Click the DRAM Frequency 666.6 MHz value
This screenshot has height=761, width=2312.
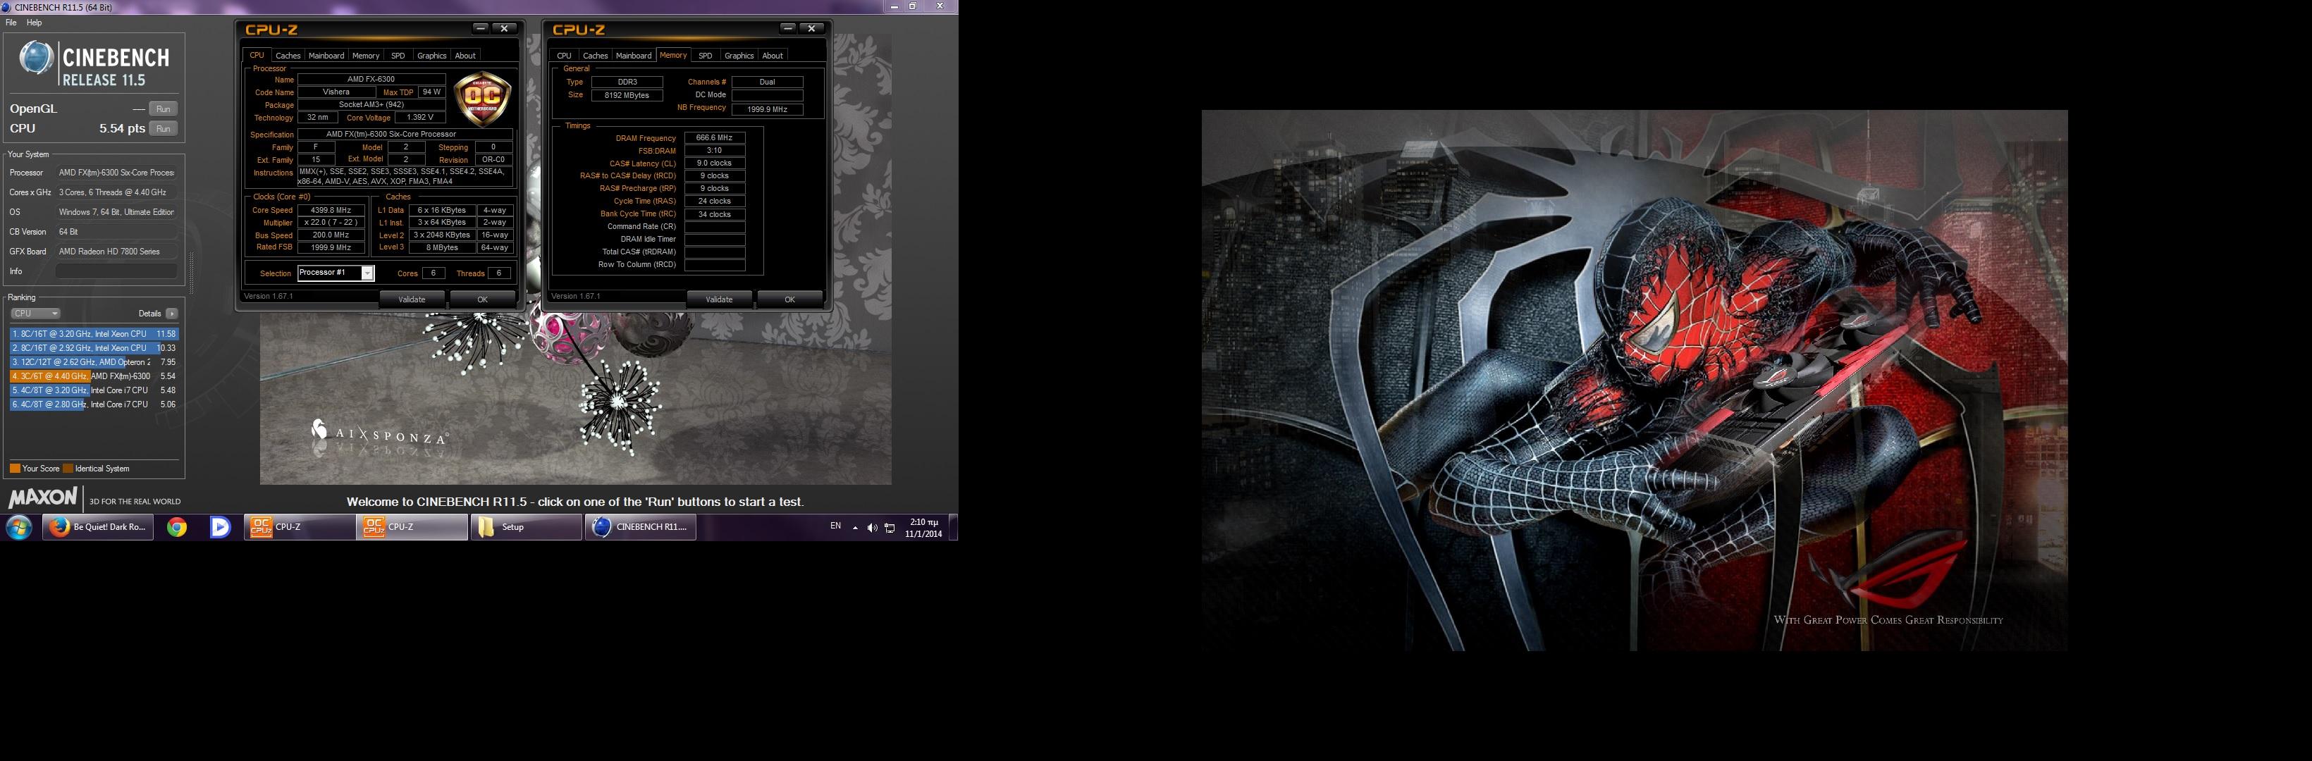point(715,137)
